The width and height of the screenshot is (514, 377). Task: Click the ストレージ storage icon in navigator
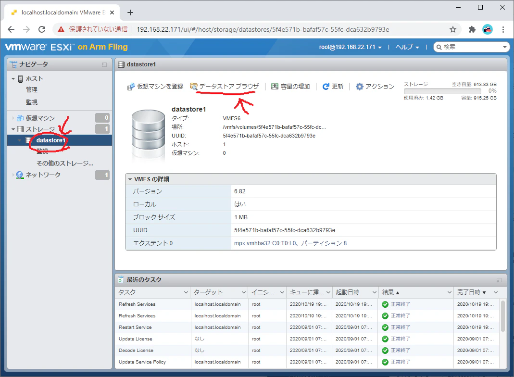point(20,129)
